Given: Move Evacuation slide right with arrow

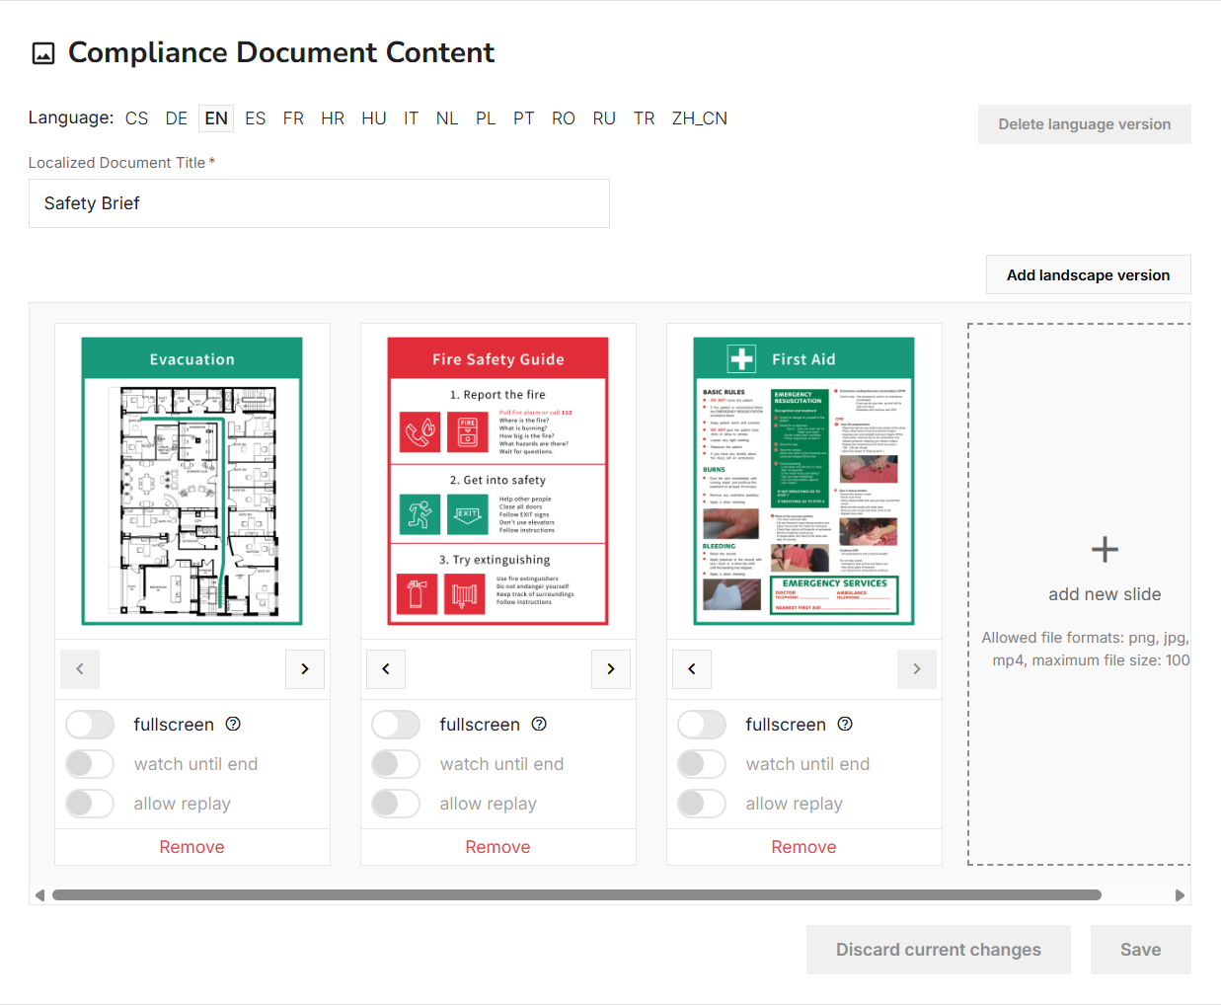Looking at the screenshot, I should (x=305, y=669).
